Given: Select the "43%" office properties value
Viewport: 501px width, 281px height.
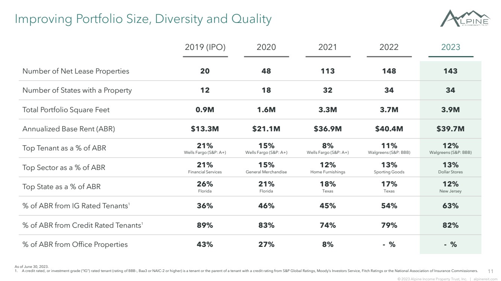Looking at the screenshot, I should tap(205, 244).
